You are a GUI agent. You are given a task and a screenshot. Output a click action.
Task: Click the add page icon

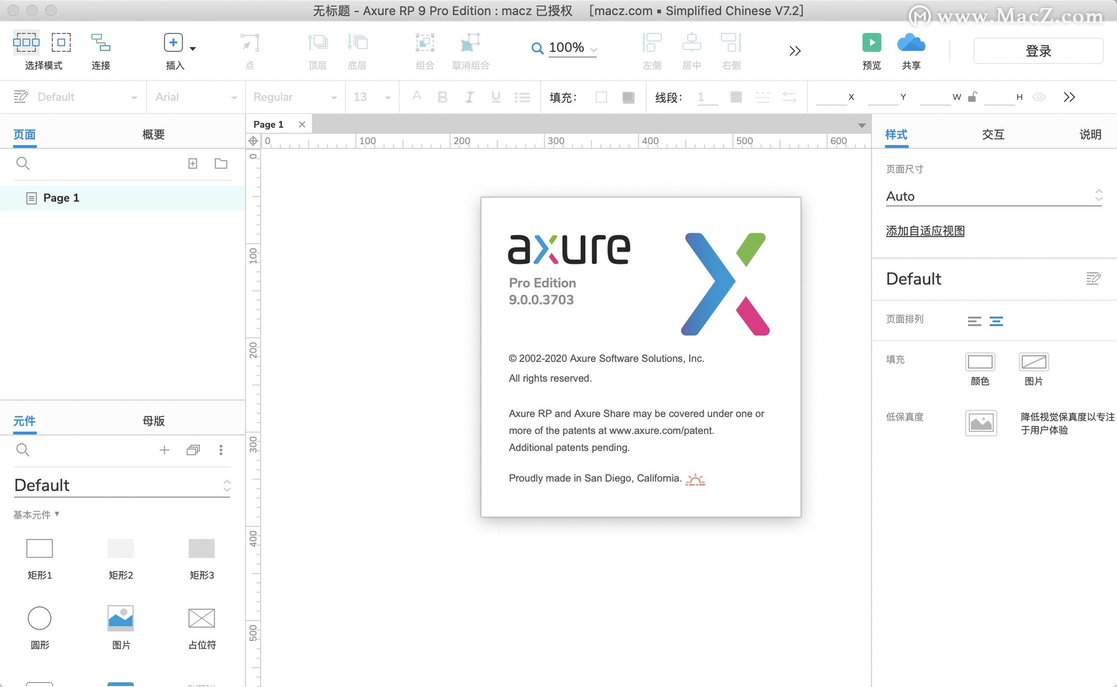[193, 163]
